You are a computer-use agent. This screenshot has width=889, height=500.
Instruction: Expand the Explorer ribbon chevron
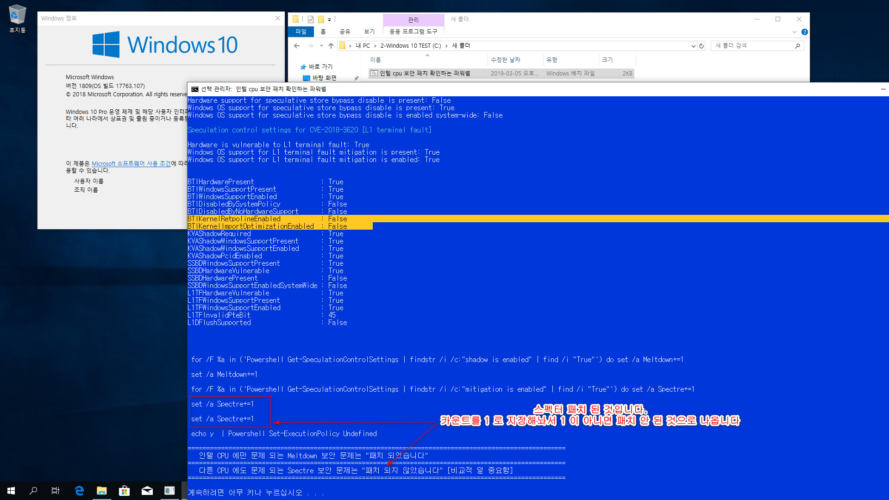[x=795, y=32]
